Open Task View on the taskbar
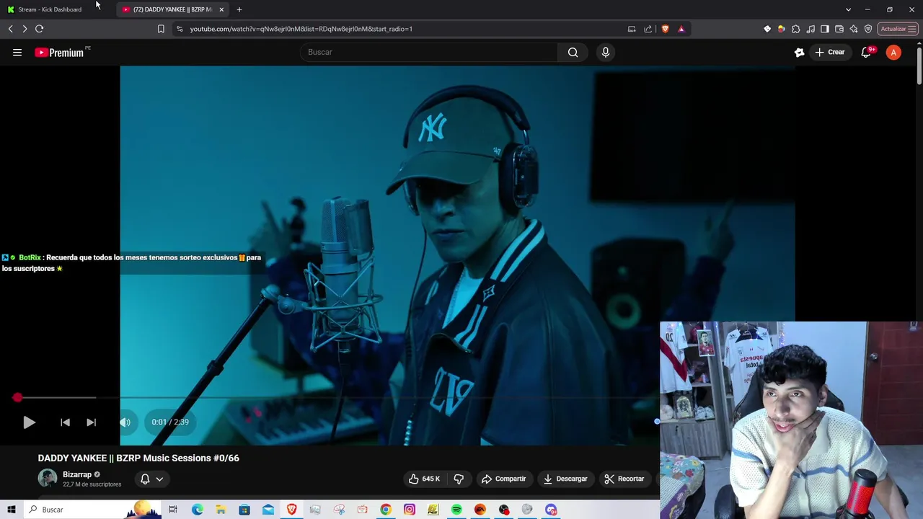 [x=173, y=510]
